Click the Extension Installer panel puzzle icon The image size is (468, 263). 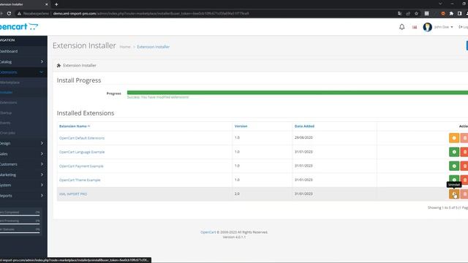coord(58,65)
